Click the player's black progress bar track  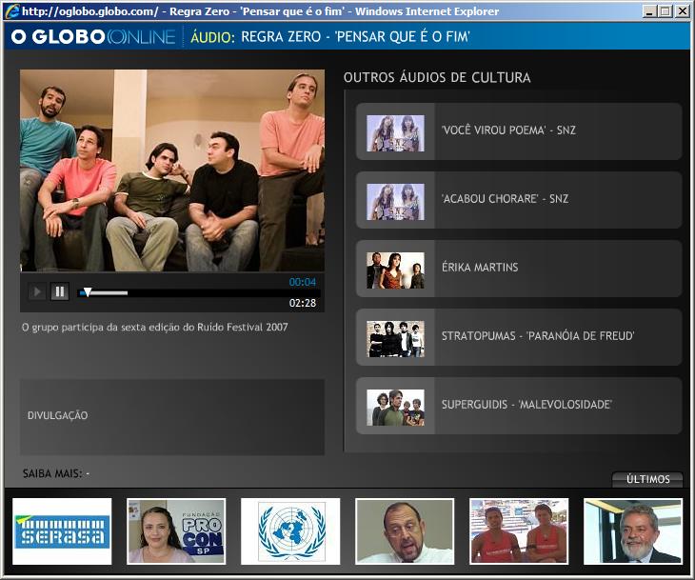pyautogui.click(x=199, y=293)
